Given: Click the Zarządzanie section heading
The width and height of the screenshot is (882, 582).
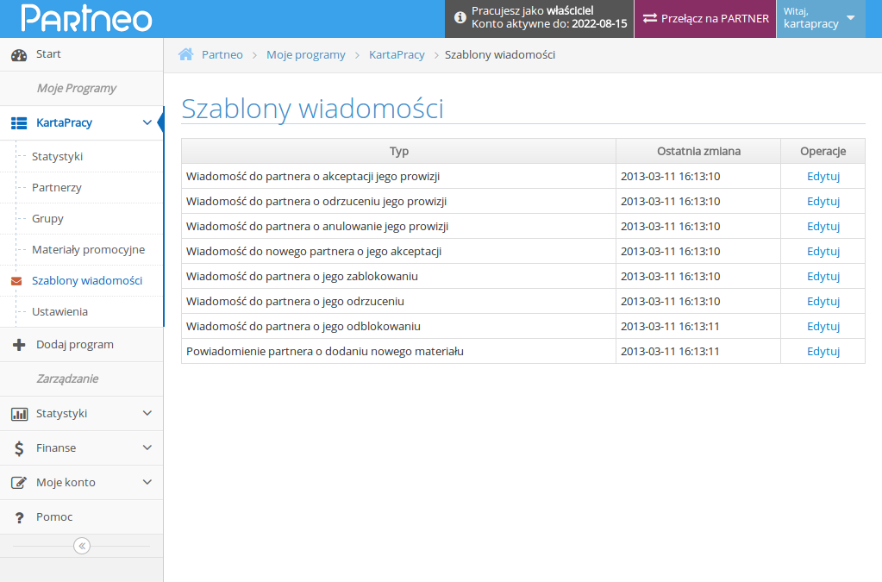Looking at the screenshot, I should click(x=67, y=379).
